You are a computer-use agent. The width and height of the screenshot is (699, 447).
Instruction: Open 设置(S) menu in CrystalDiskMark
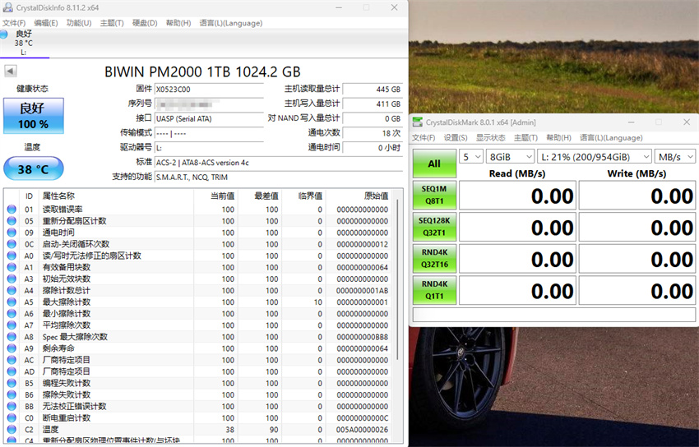456,137
